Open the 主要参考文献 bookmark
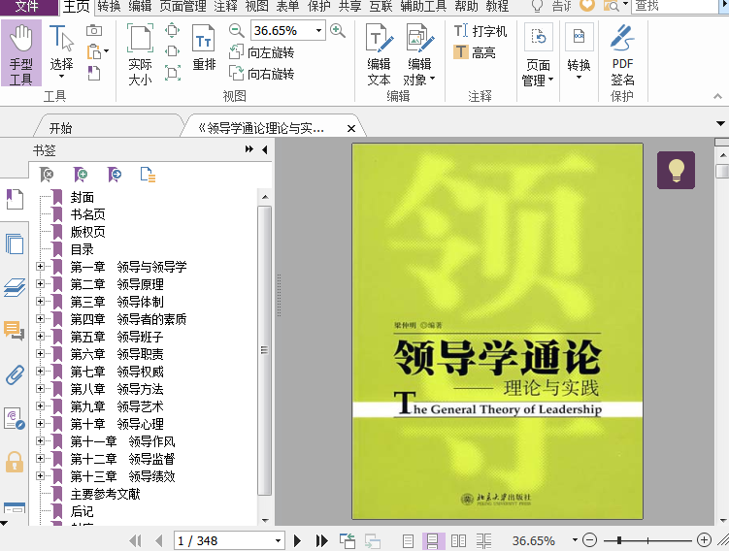The height and width of the screenshot is (551, 729). (x=105, y=494)
